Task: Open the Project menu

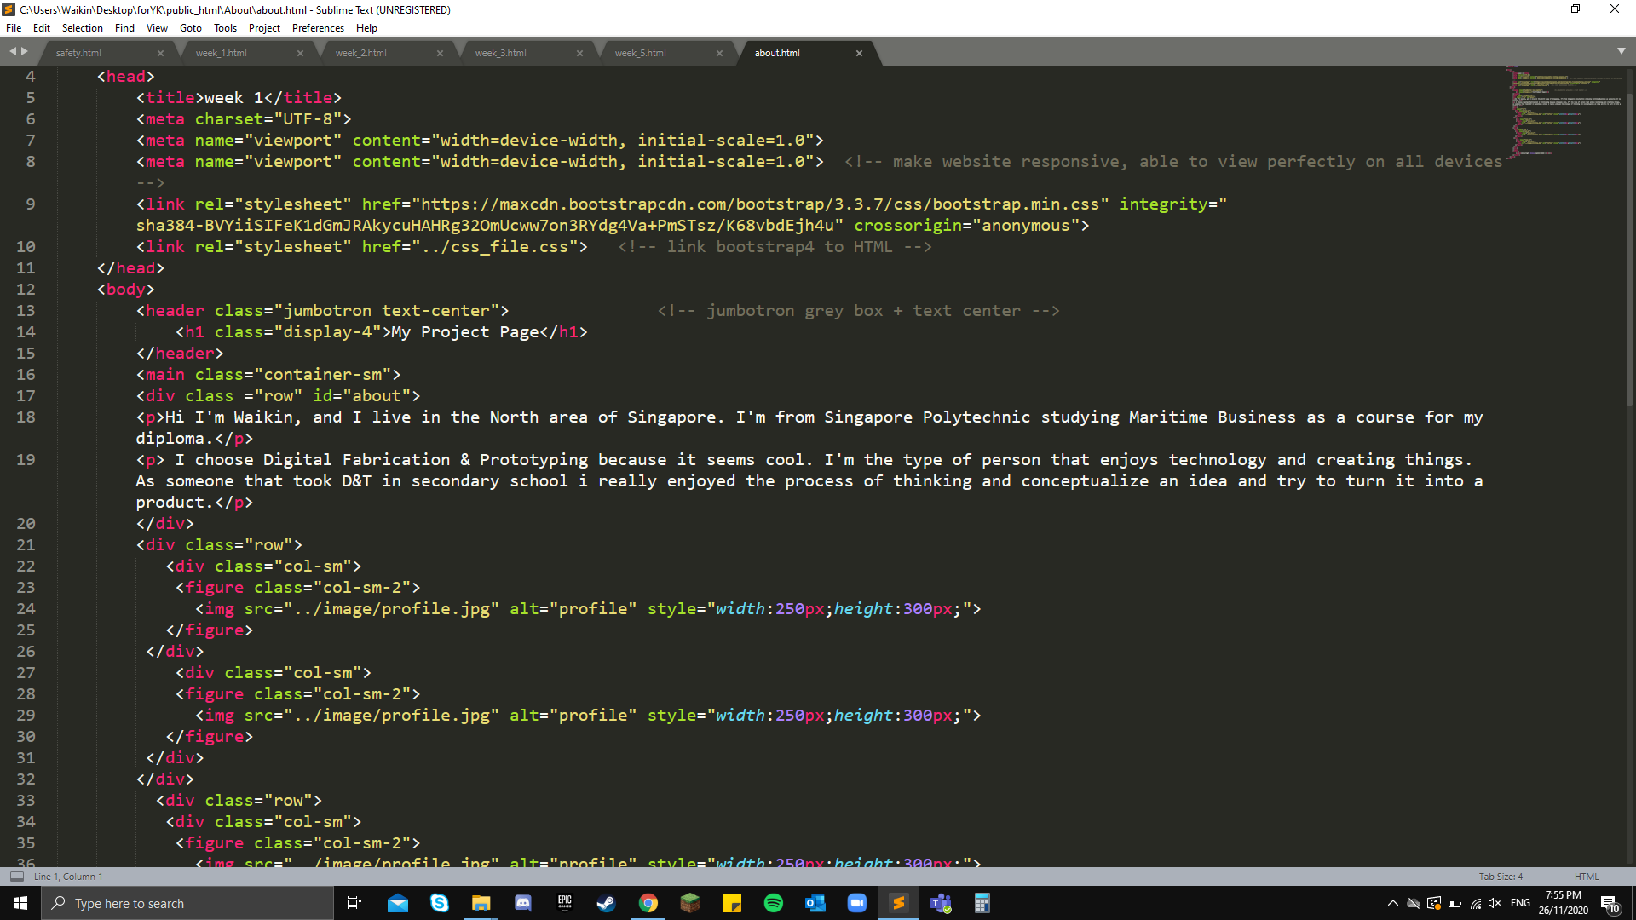Action: click(x=264, y=28)
